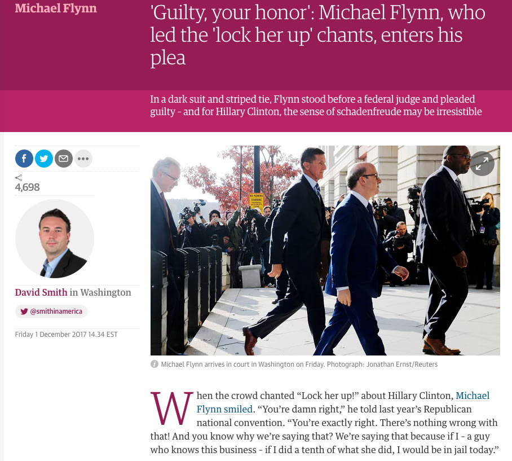The height and width of the screenshot is (461, 512).
Task: Open David Smith's author profile link
Action: (41, 292)
